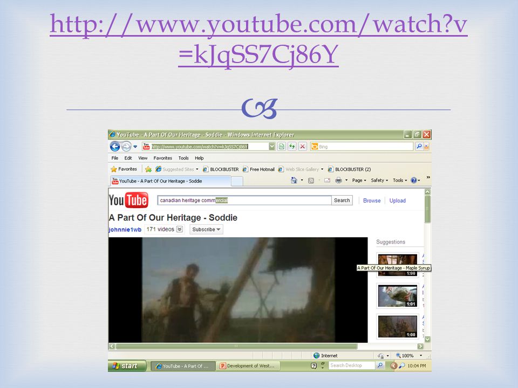The height and width of the screenshot is (388, 518).
Task: Click the horizontal scrollbar left arrow
Action: [x=112, y=346]
